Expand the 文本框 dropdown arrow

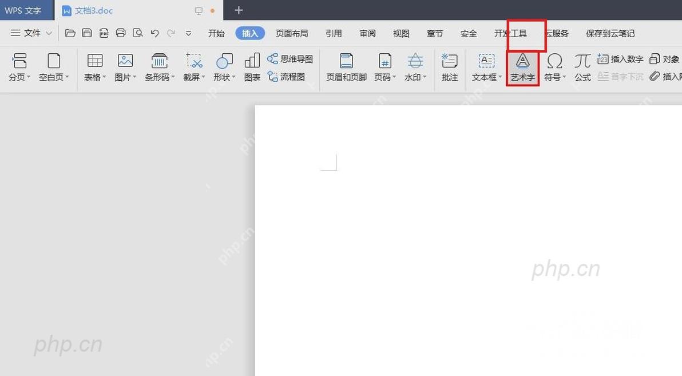coord(500,77)
